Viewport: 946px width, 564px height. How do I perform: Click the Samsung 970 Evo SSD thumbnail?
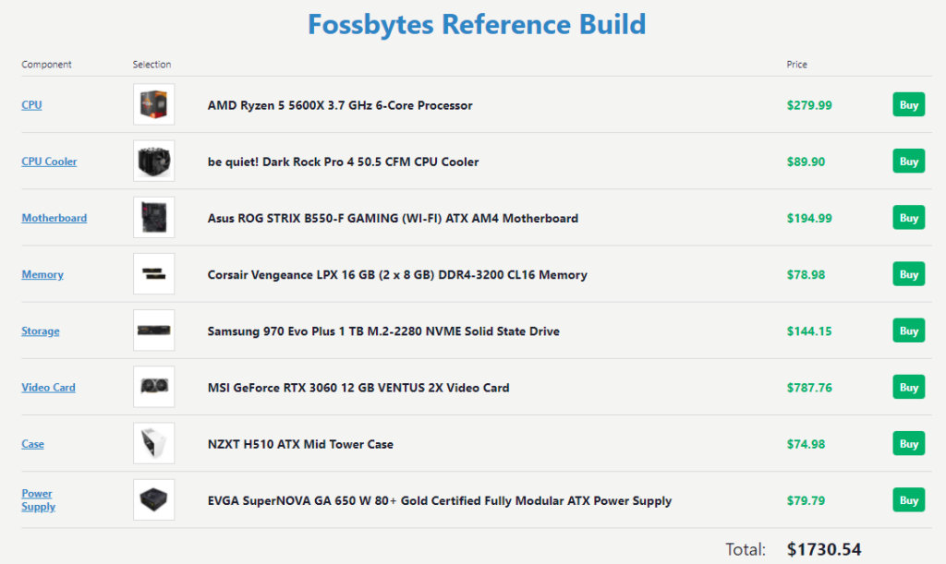[x=154, y=330]
